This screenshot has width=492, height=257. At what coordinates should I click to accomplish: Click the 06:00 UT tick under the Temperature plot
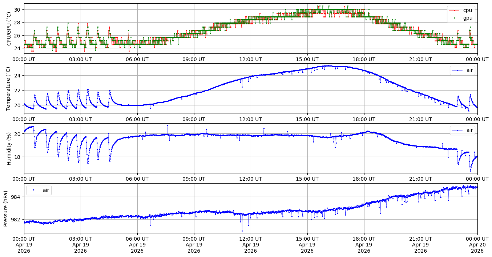[x=137, y=119]
